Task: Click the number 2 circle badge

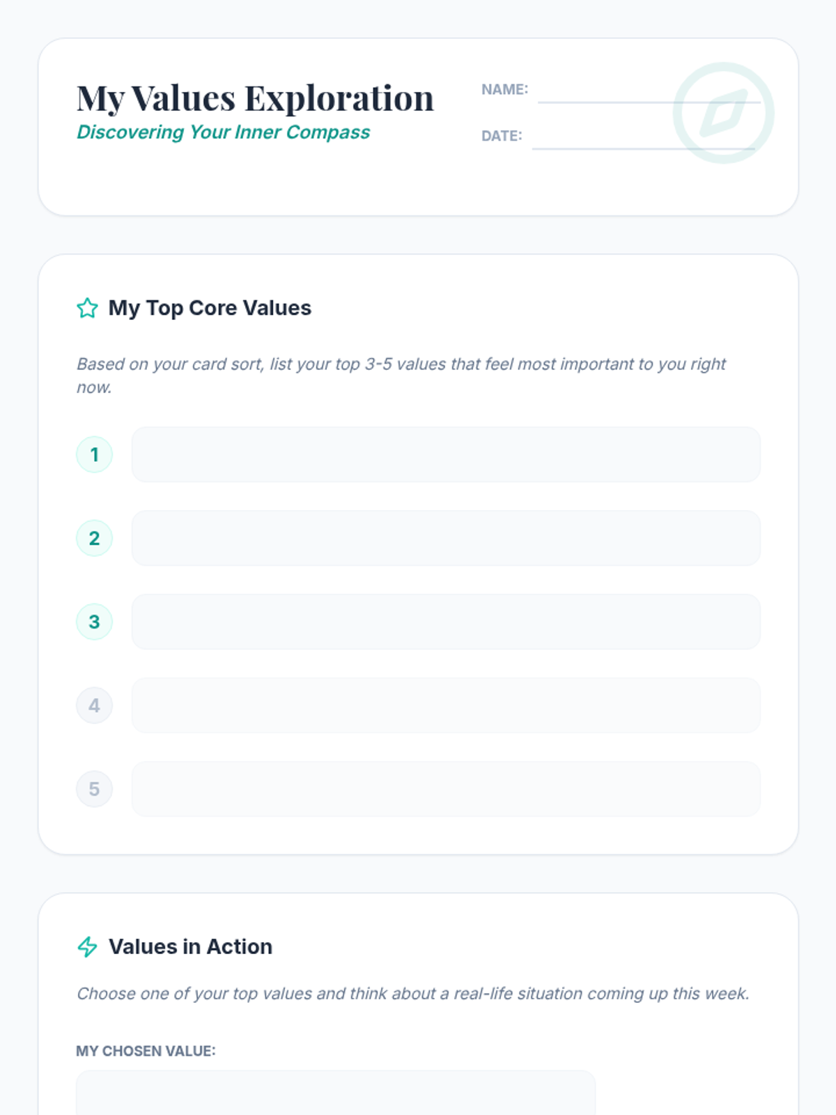Action: (x=94, y=538)
